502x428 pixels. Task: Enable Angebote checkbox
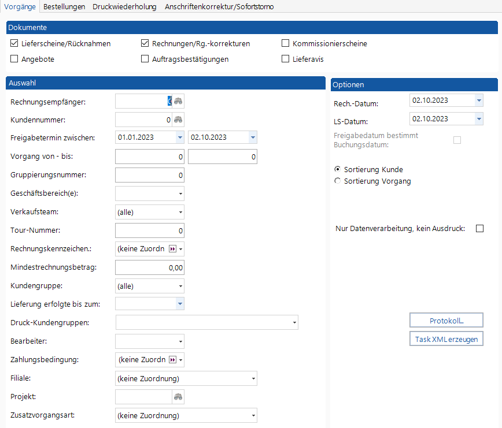[14, 59]
